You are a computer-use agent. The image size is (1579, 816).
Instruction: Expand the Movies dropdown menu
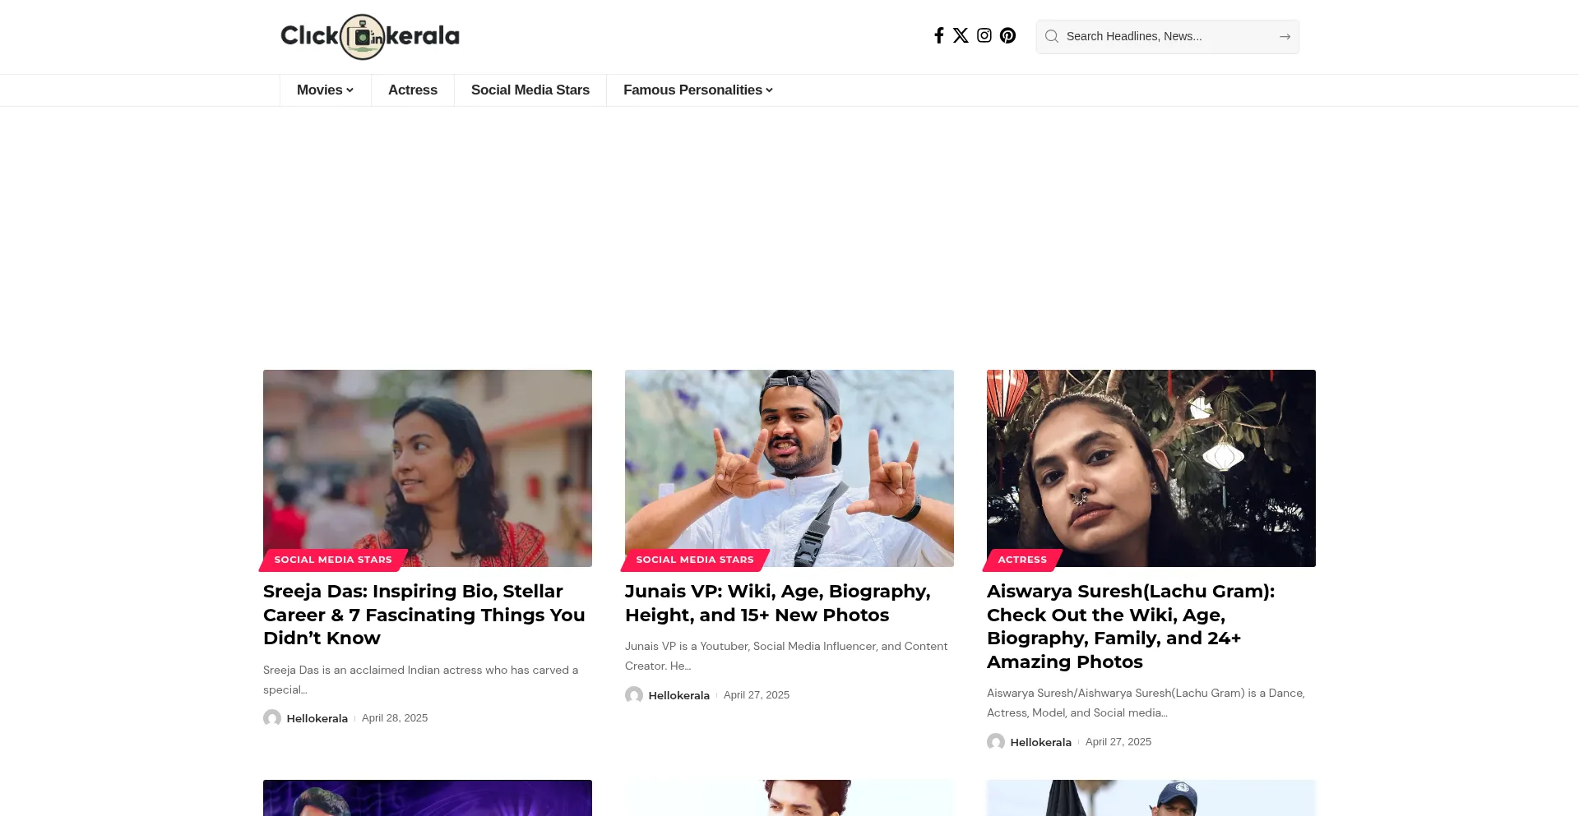tap(325, 90)
